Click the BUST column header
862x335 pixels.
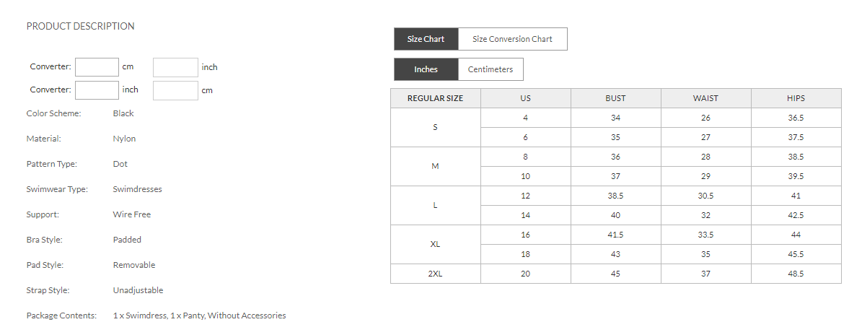[615, 98]
